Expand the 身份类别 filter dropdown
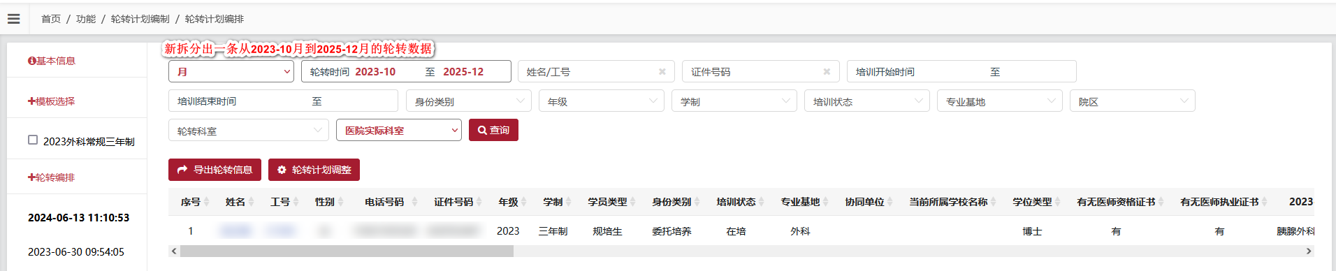Screen dimensions: 1336x271 469,101
